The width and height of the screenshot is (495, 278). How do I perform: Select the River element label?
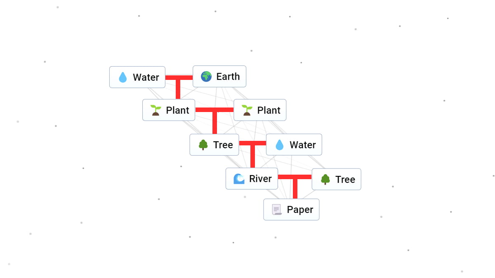click(260, 179)
